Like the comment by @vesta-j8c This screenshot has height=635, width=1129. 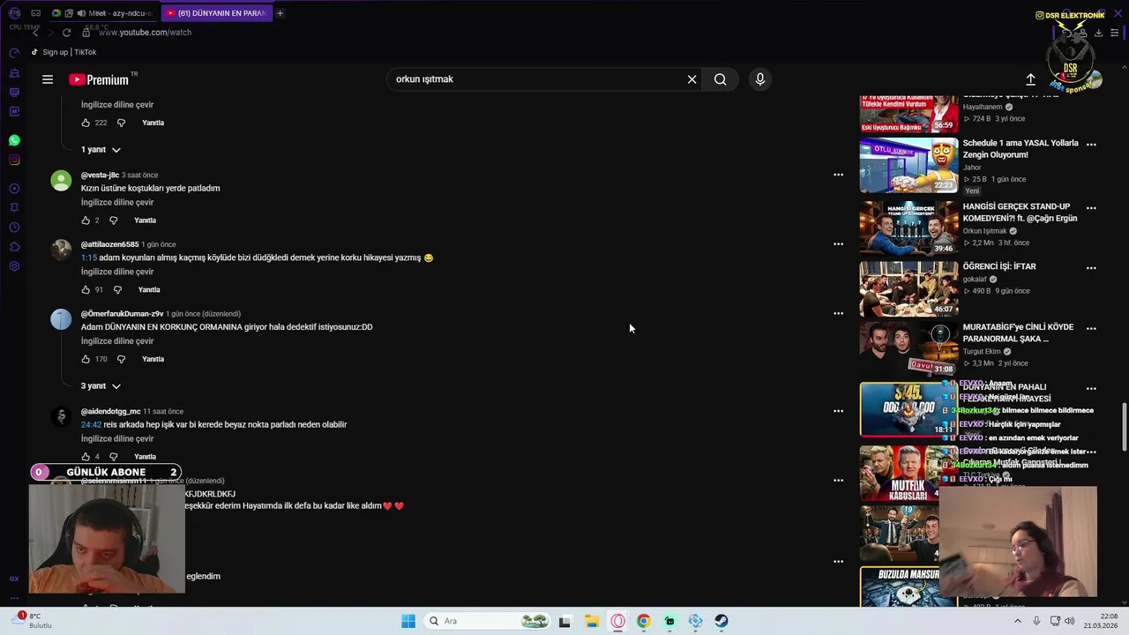tap(86, 220)
